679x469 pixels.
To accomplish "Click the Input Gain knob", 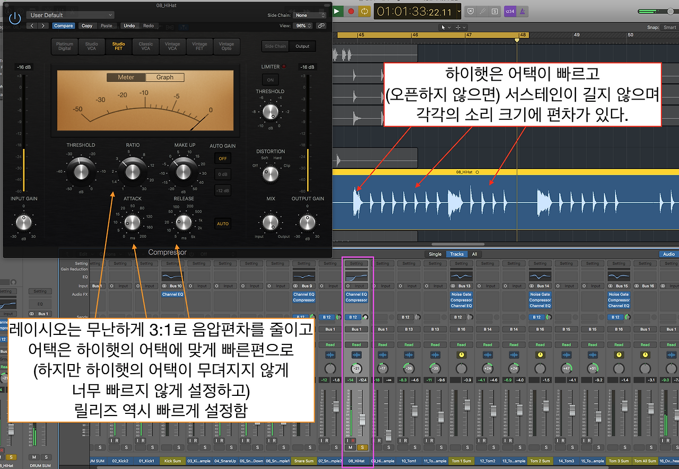I will coord(23,223).
